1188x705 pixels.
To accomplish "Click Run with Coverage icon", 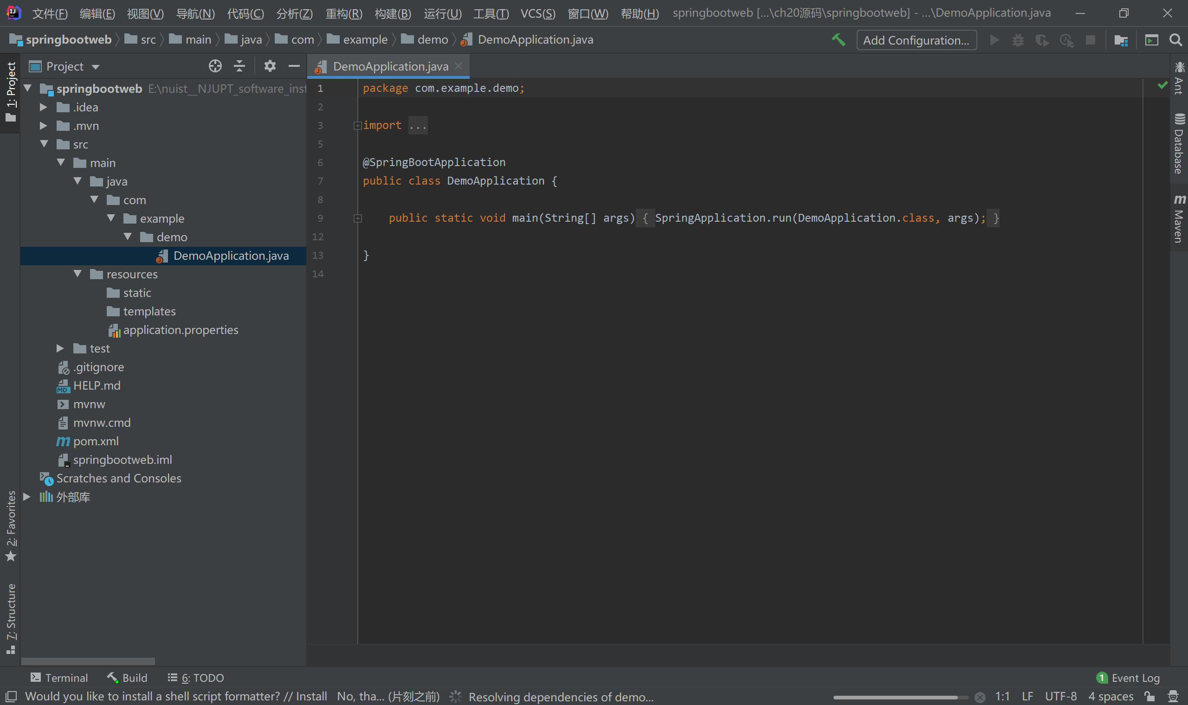I will pyautogui.click(x=1042, y=40).
